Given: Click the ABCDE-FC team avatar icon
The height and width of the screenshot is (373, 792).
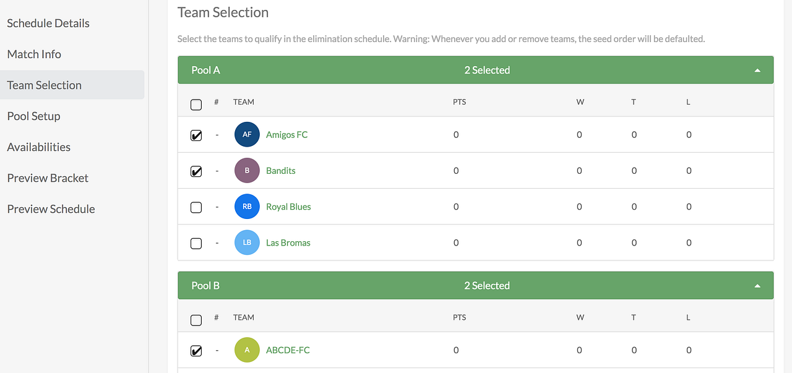Looking at the screenshot, I should coord(247,350).
